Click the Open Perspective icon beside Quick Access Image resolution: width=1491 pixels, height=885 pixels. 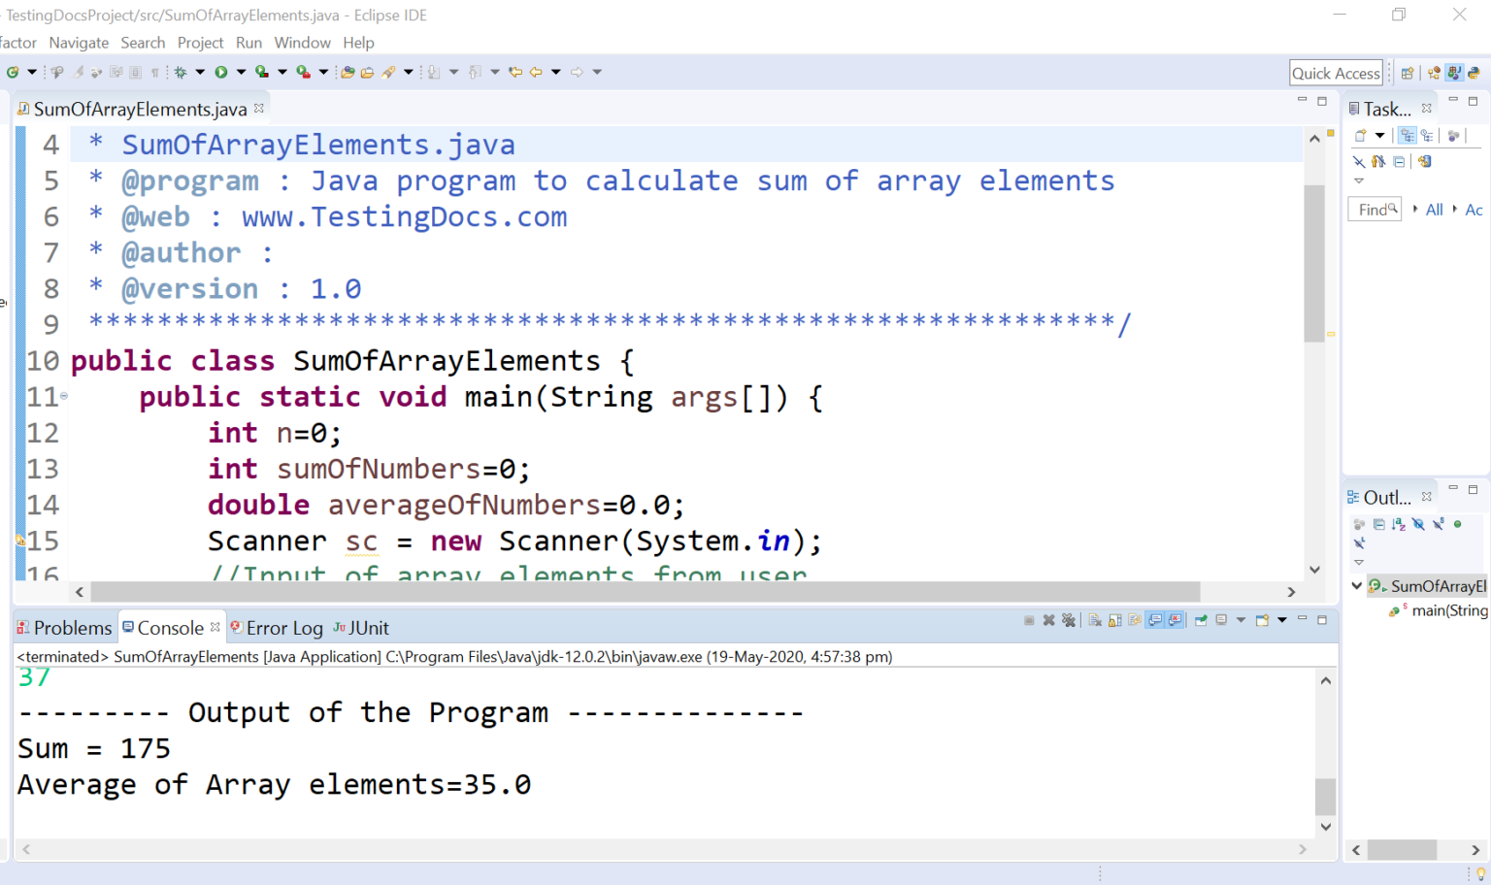1407,73
